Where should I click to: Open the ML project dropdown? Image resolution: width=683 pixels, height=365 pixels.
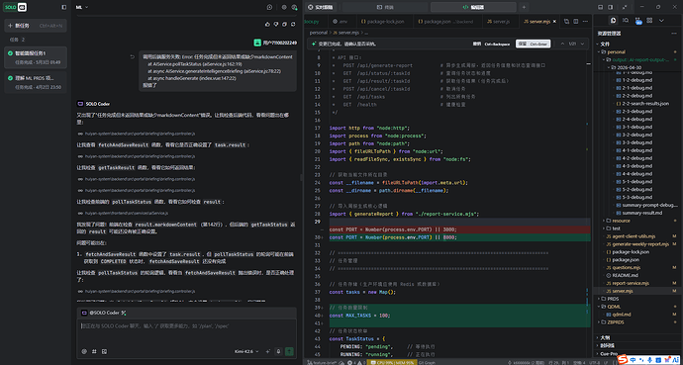82,7
